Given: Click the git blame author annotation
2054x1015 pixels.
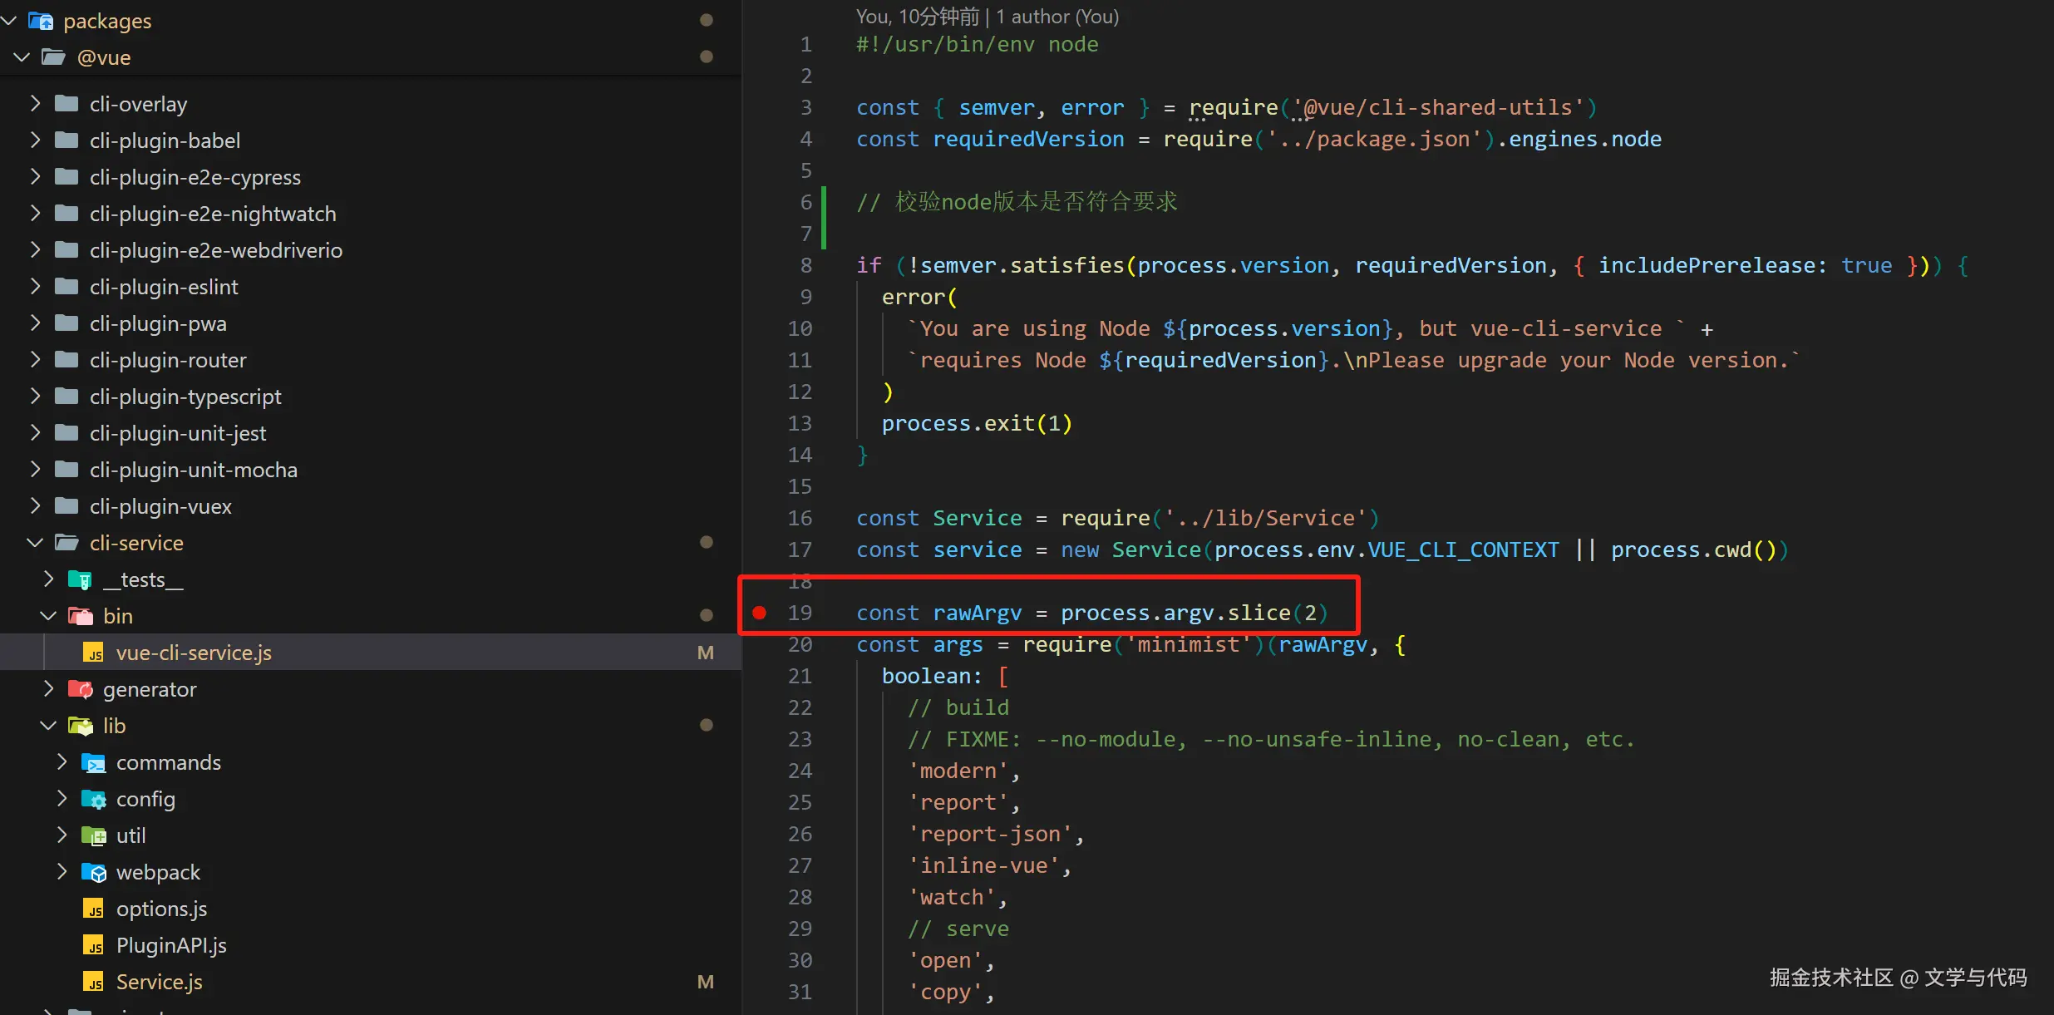Looking at the screenshot, I should tap(987, 17).
